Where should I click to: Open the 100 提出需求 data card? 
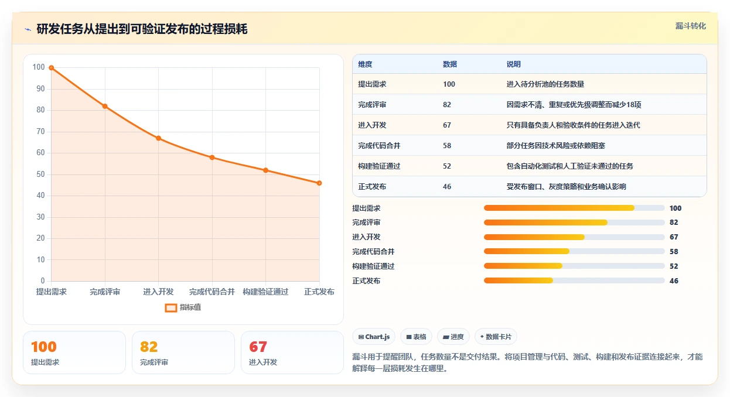pos(74,352)
